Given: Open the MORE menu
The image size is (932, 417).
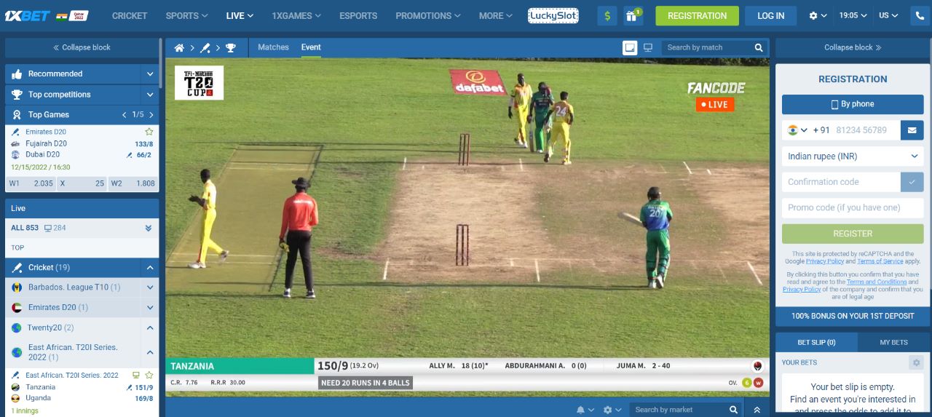Looking at the screenshot, I should coord(496,15).
